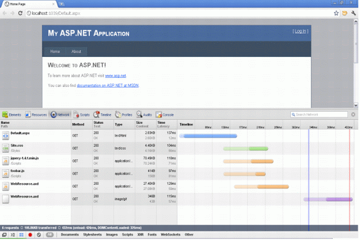Select the All filter
Viewport: 360px width, 240px height.
click(x=50, y=234)
